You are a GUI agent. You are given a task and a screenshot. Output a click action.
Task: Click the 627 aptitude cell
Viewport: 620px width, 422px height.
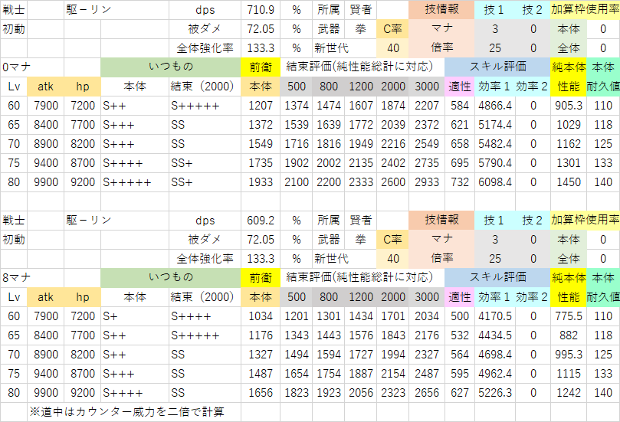click(460, 393)
